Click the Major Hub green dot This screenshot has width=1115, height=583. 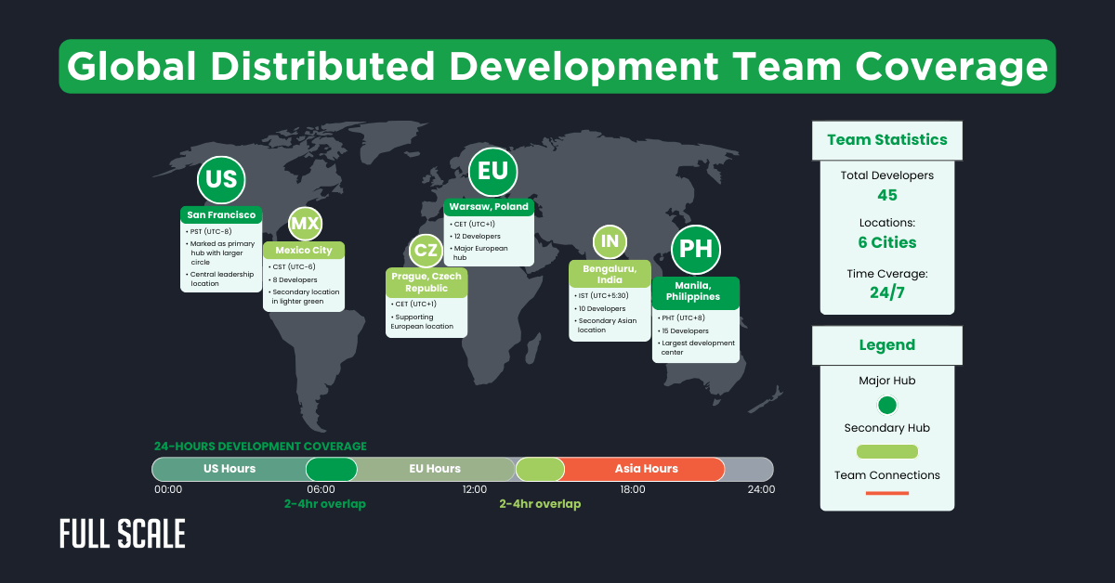tap(886, 405)
